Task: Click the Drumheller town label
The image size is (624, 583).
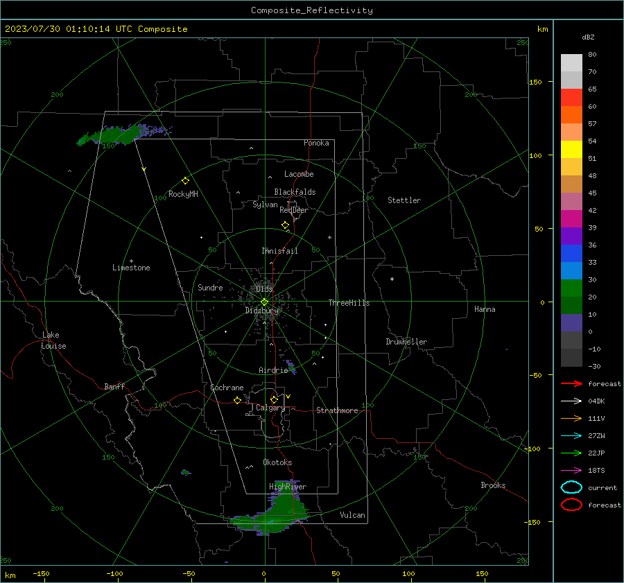Action: [406, 342]
